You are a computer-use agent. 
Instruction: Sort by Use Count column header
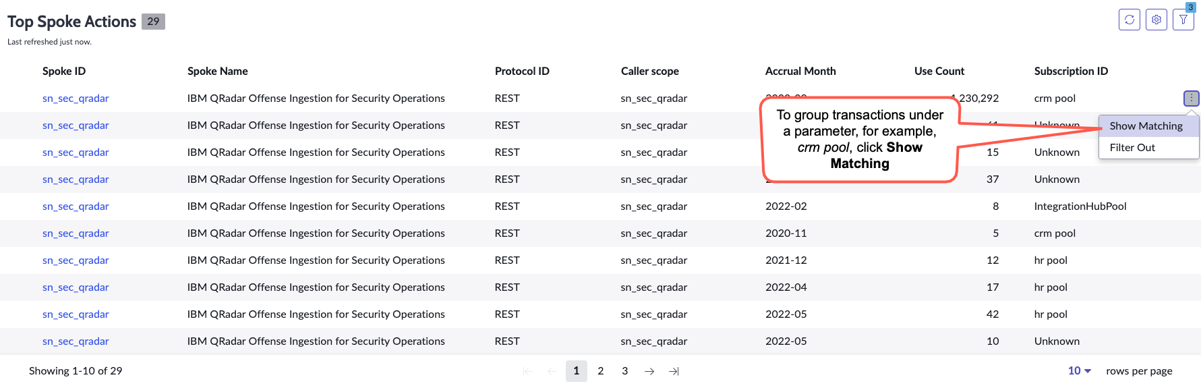tap(939, 71)
